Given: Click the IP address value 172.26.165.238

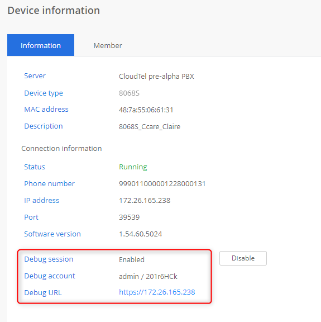Looking at the screenshot, I should [145, 201].
